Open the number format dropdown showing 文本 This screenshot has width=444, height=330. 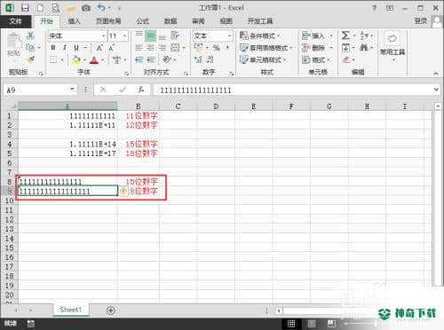click(229, 35)
